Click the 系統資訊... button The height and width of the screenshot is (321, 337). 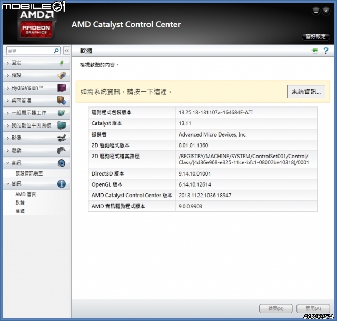tap(306, 92)
